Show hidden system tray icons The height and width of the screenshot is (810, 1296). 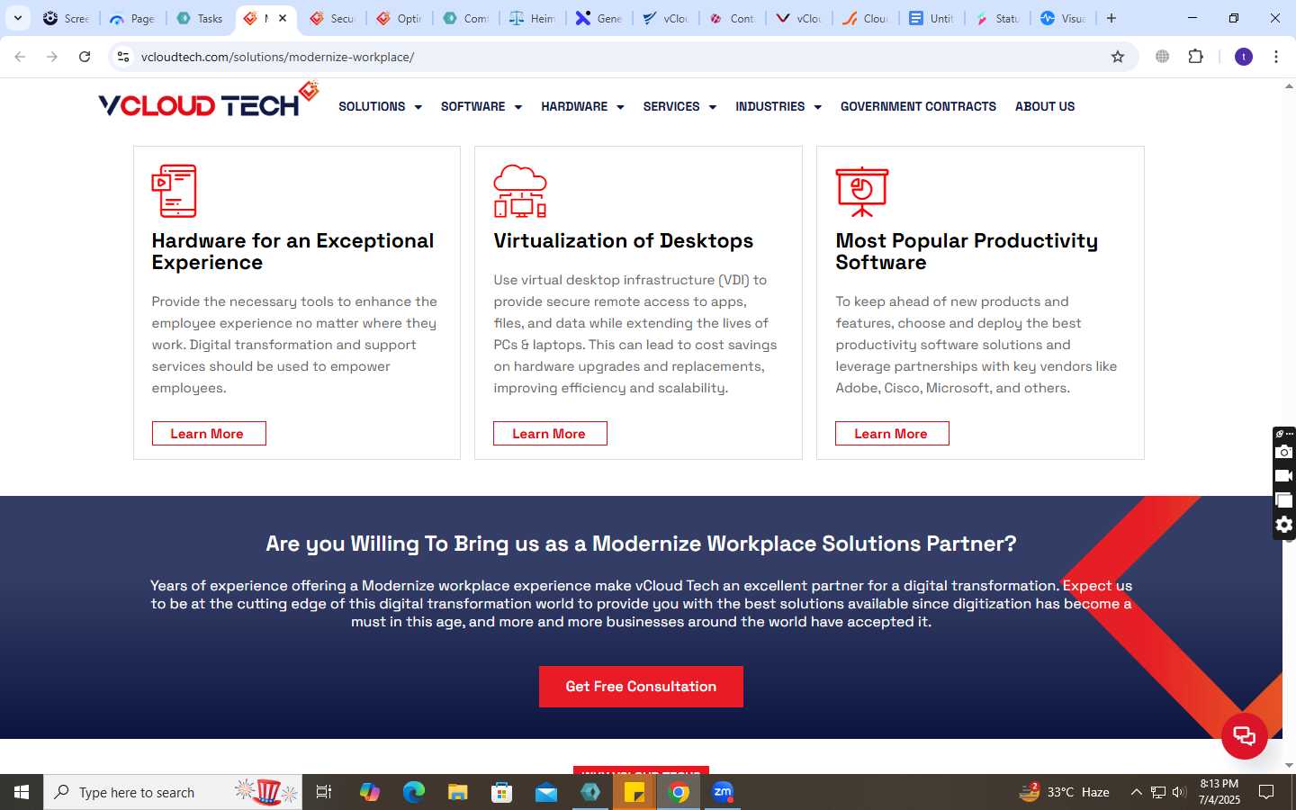1136,792
